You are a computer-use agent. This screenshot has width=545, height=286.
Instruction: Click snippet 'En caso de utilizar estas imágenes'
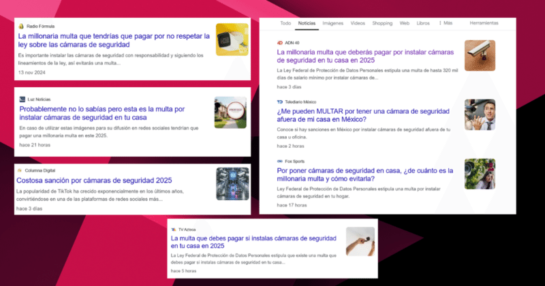(x=109, y=131)
